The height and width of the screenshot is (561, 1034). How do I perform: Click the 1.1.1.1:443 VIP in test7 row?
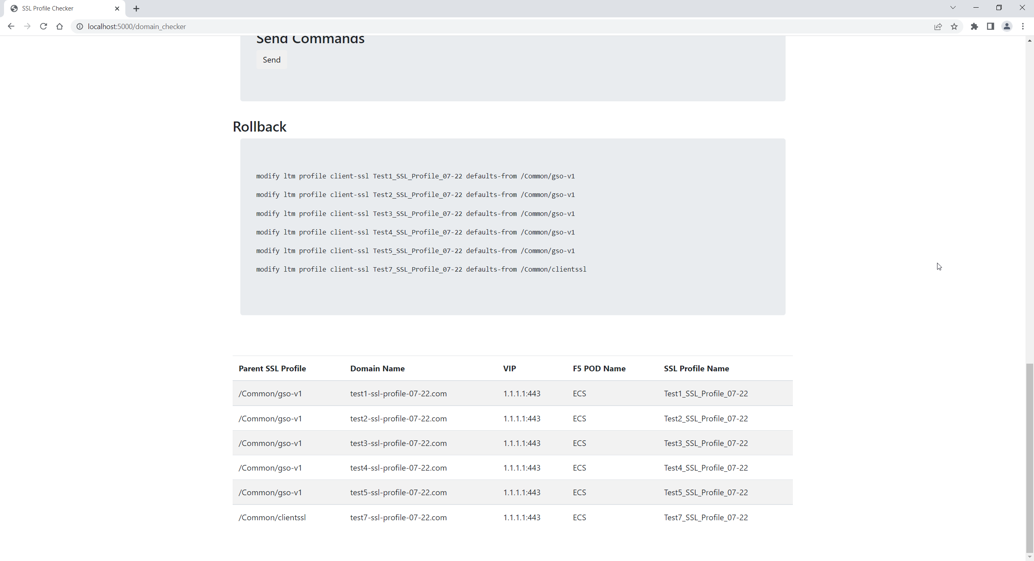pos(521,517)
